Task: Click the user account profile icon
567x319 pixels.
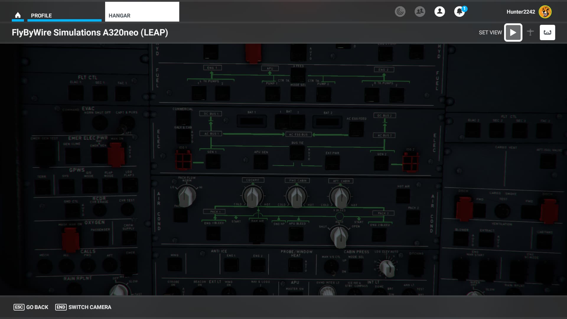Action: pos(439,12)
